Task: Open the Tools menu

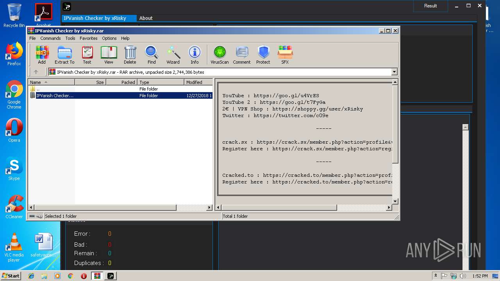Action: tap(70, 38)
